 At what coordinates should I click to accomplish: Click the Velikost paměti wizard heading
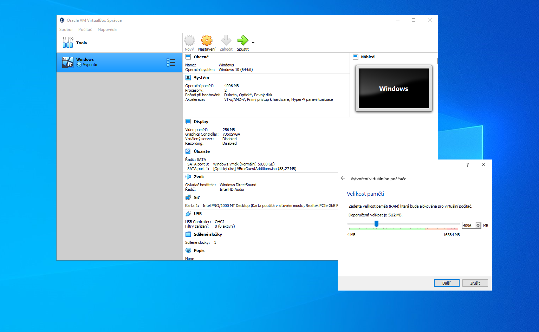tap(365, 194)
